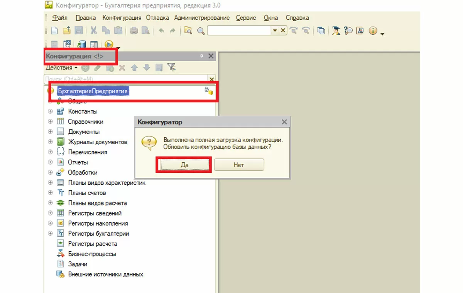
Task: Click the Print toolbar icon
Action: [x=134, y=31]
